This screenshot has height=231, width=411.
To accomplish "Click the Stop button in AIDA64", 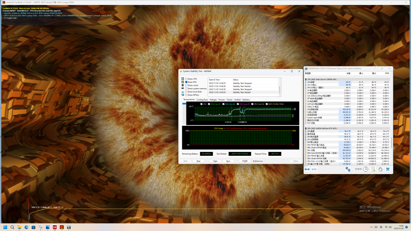I will (x=198, y=161).
